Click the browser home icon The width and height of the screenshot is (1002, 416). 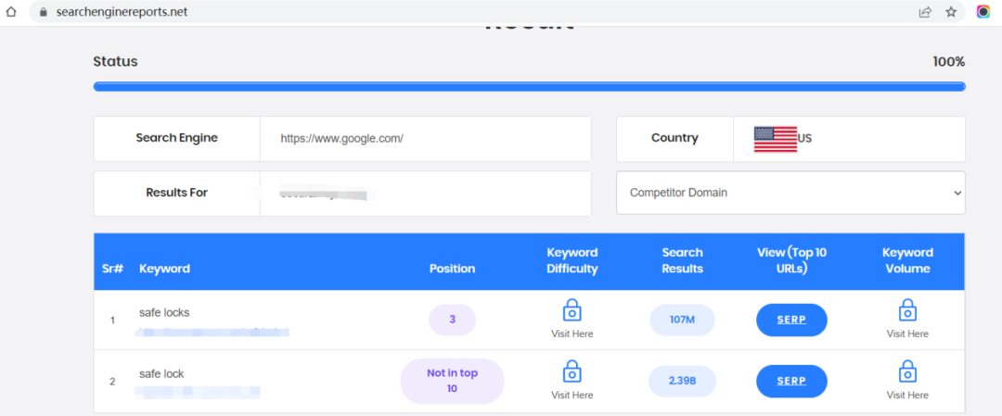12,12
